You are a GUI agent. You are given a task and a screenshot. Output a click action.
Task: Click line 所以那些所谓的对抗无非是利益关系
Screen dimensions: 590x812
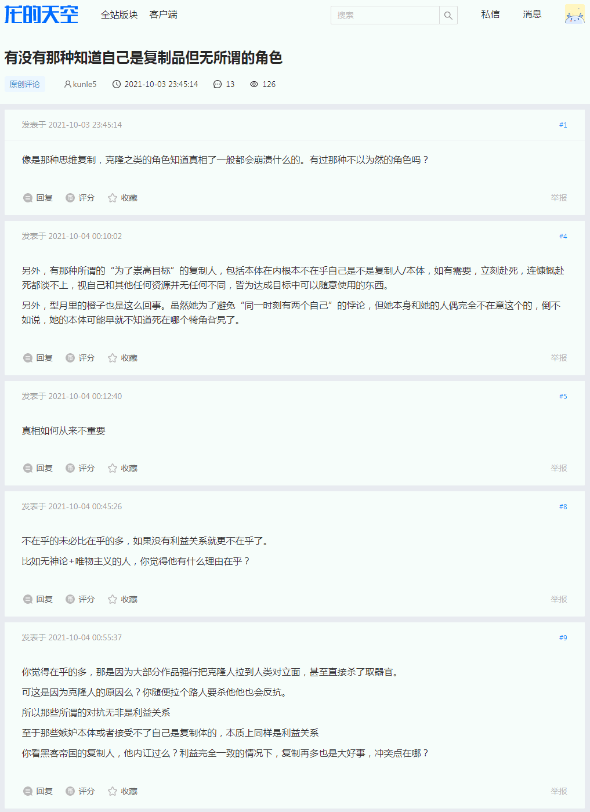pyautogui.click(x=96, y=713)
